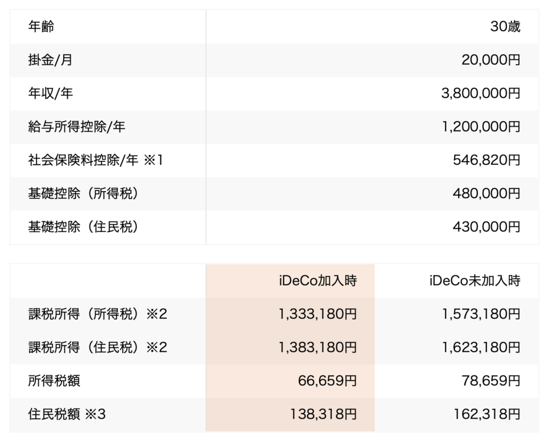Click the 掛金/月 label cell

(50, 60)
